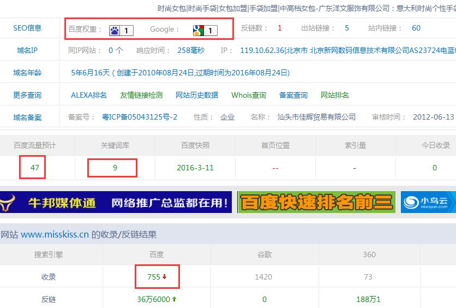456x308 pixels.
Task: Click the green up arrow beside 36万6000
Action: point(174,299)
